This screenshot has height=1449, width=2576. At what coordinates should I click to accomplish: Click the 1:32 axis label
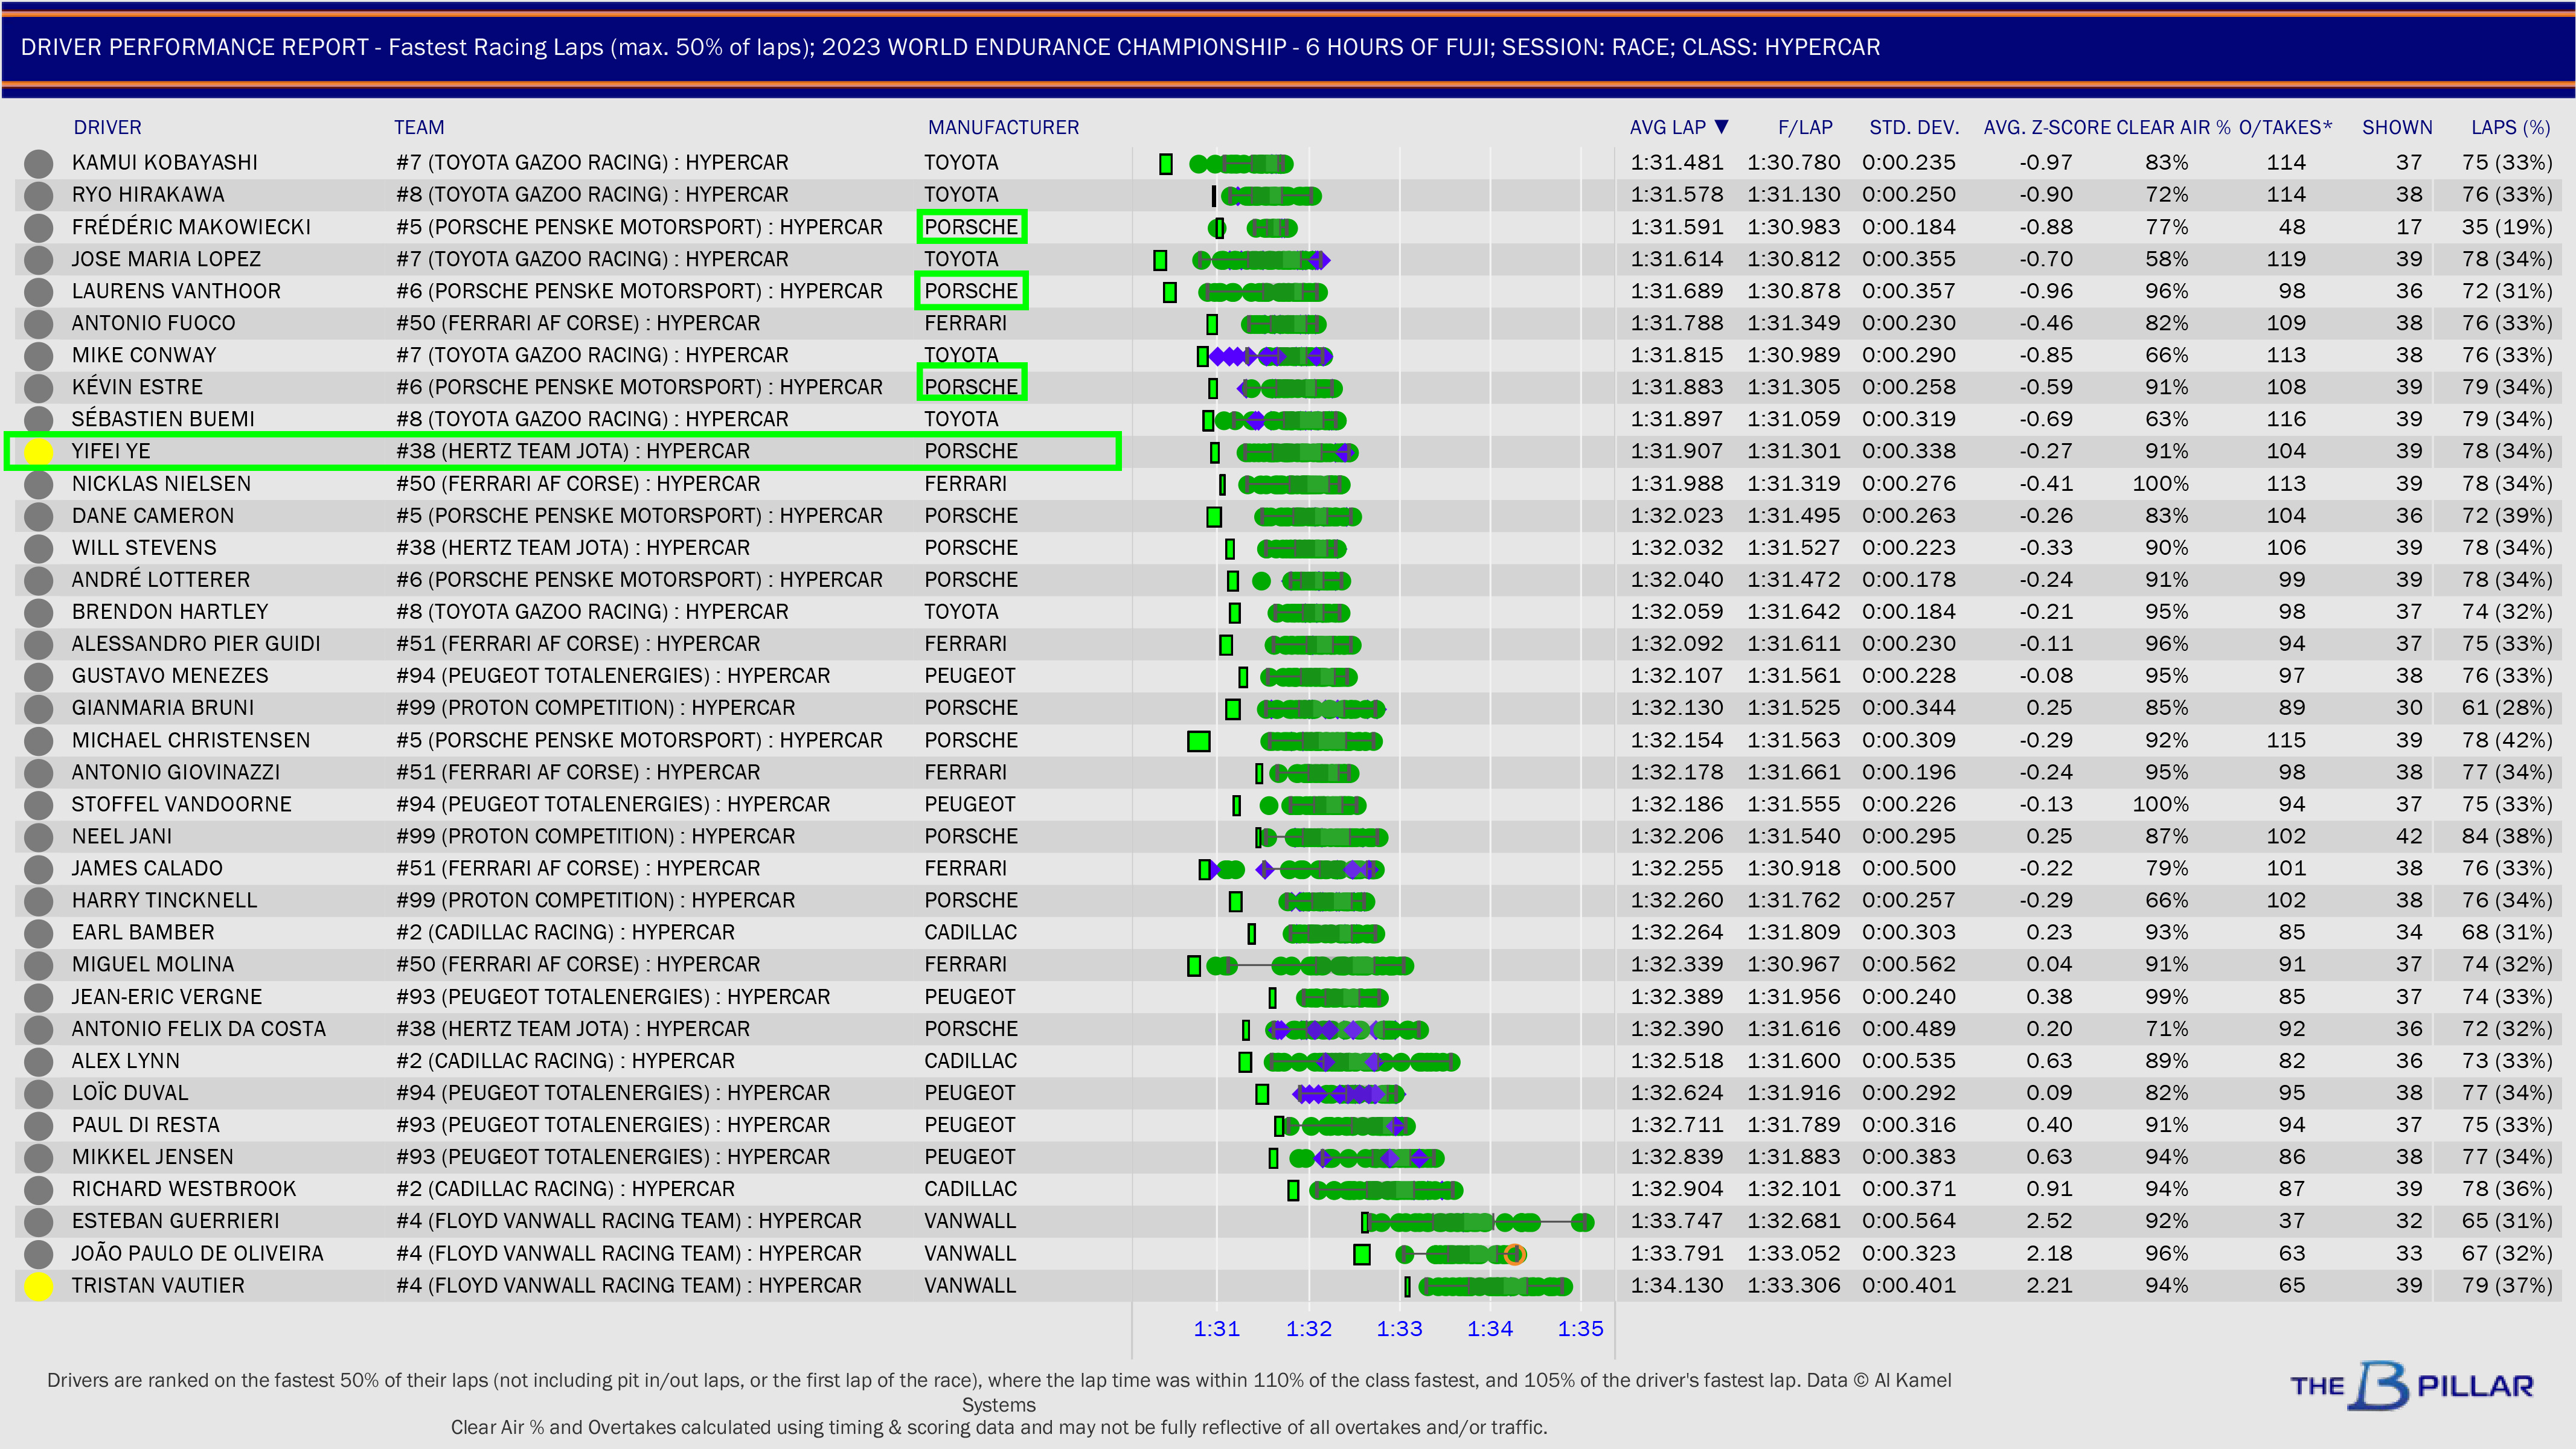click(1309, 1328)
